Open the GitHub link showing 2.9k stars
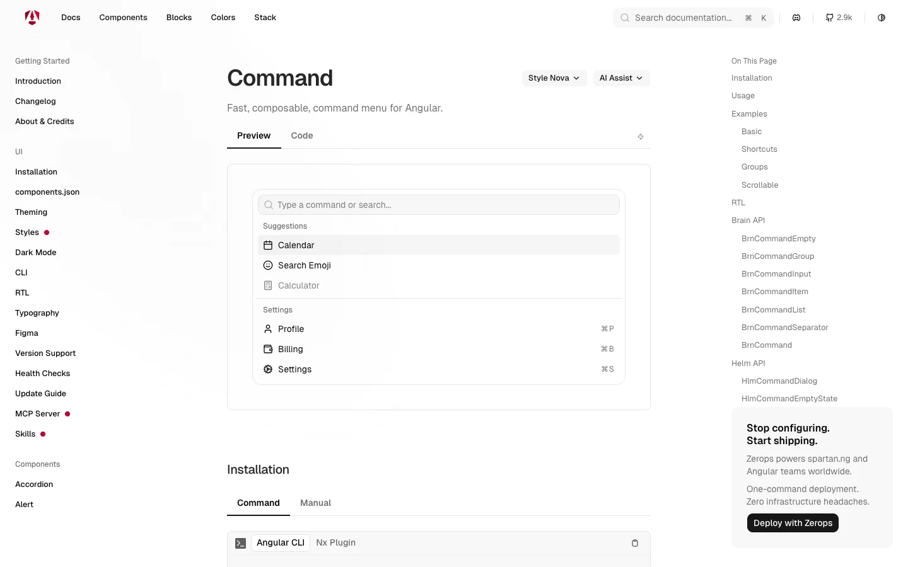The width and height of the screenshot is (908, 567). click(839, 18)
